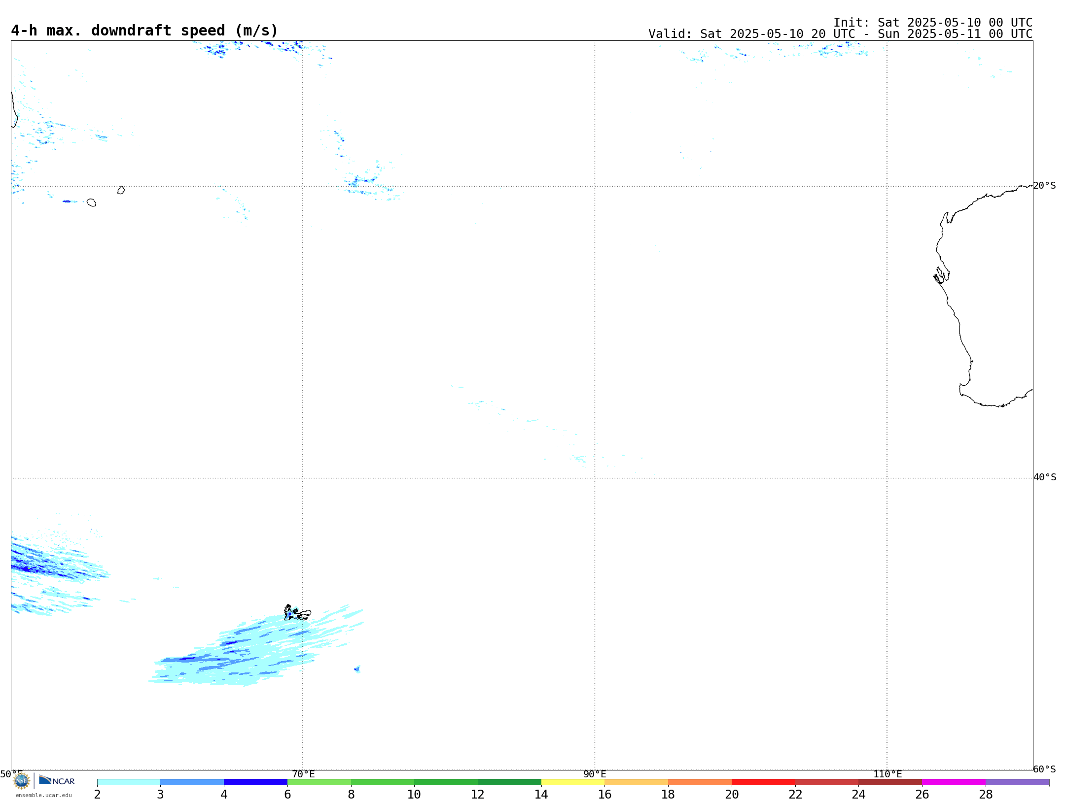The height and width of the screenshot is (801, 1065).
Task: Click the colorbar tick label 28
Action: pyautogui.click(x=986, y=794)
